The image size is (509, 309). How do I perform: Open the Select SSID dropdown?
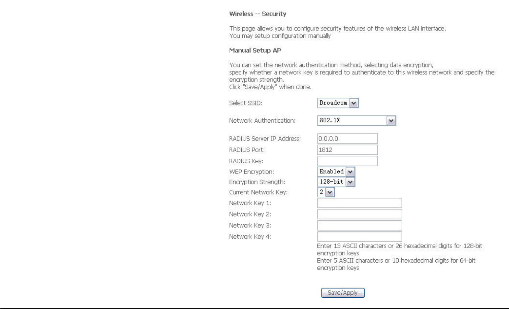338,103
